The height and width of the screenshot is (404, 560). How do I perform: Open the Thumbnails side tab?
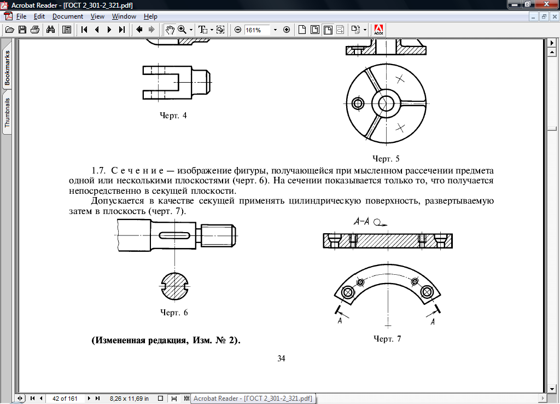point(7,113)
